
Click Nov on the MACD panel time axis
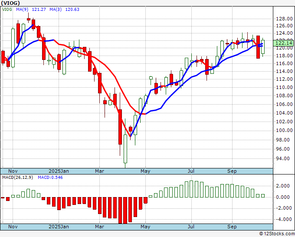13,227
